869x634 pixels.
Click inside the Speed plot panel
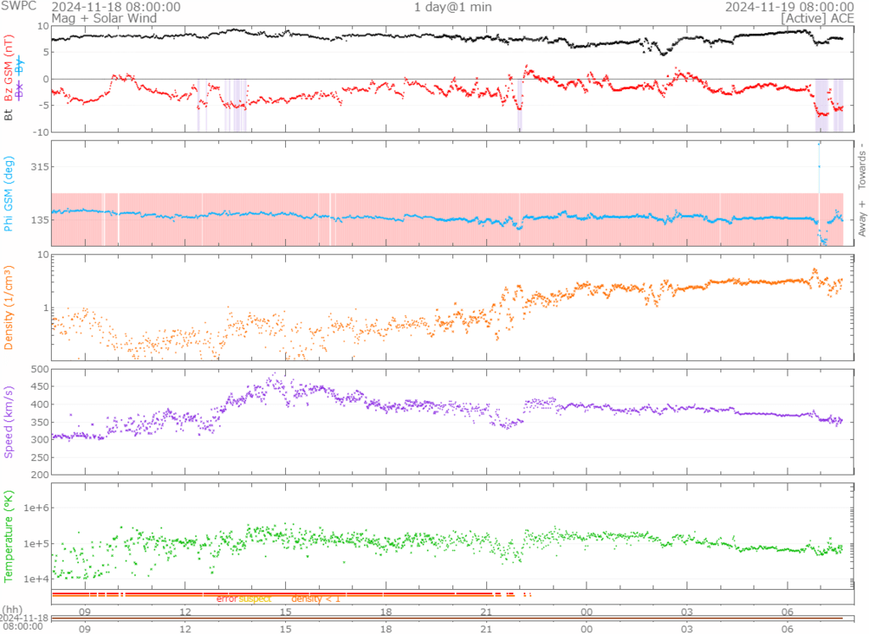(452, 421)
